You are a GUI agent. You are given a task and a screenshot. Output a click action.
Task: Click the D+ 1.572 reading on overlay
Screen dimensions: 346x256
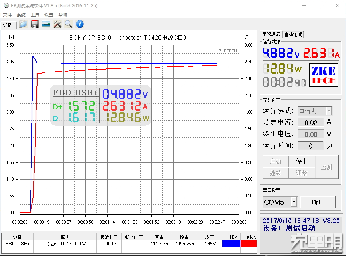coord(74,106)
